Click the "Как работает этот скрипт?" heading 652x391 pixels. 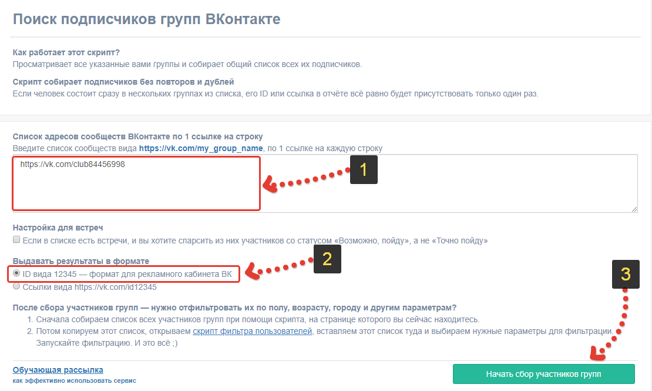[x=66, y=53]
